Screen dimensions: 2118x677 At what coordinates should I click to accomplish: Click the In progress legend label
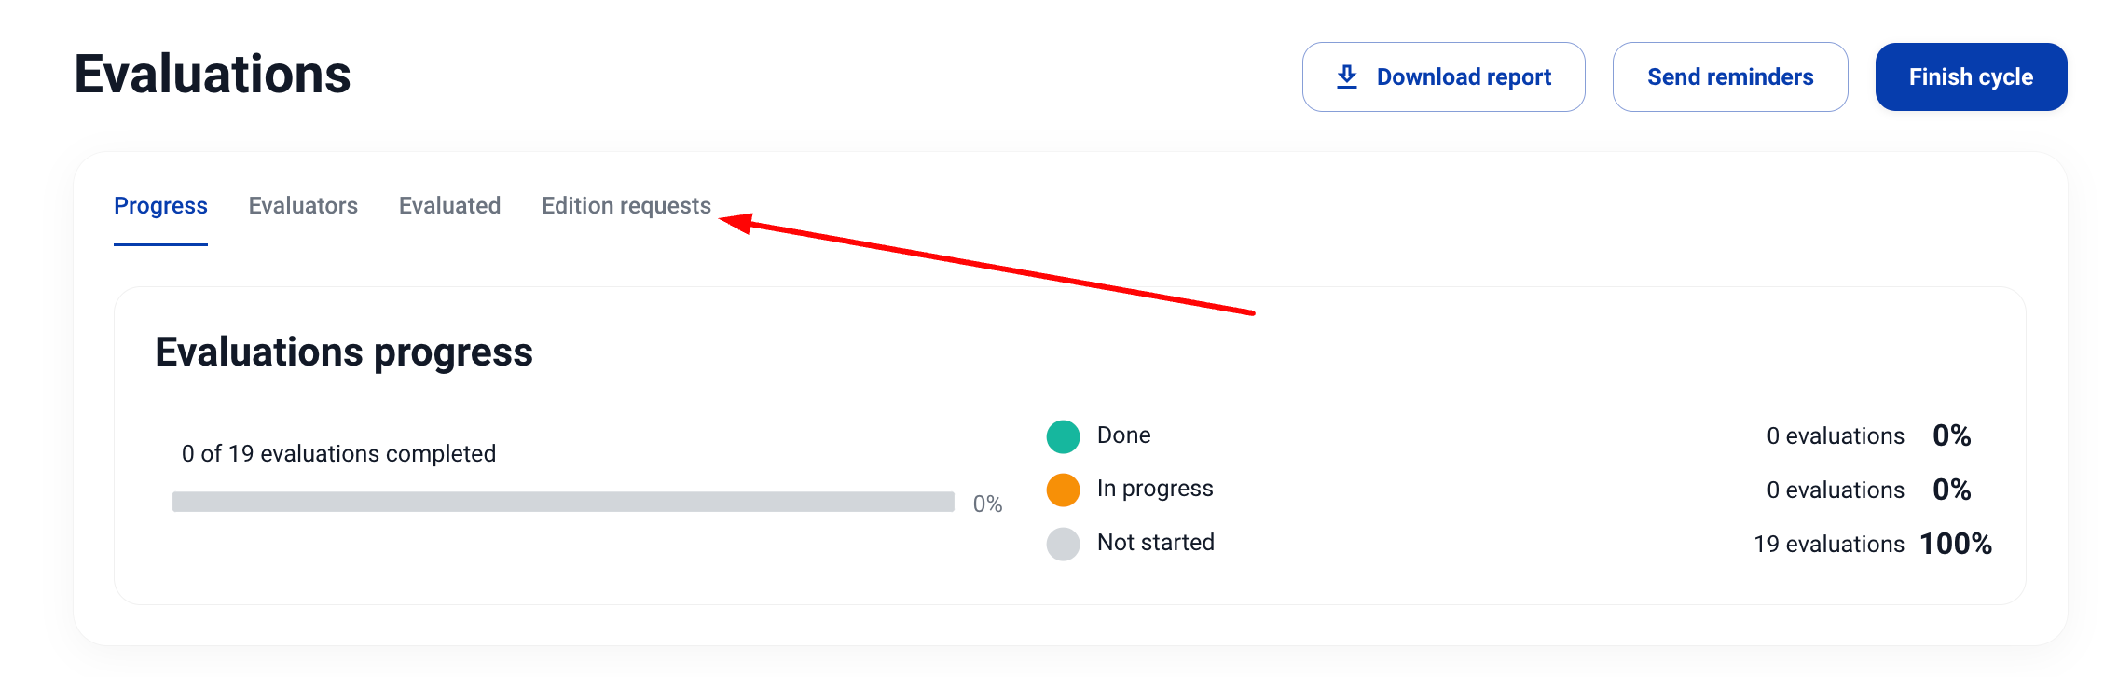coord(1155,489)
